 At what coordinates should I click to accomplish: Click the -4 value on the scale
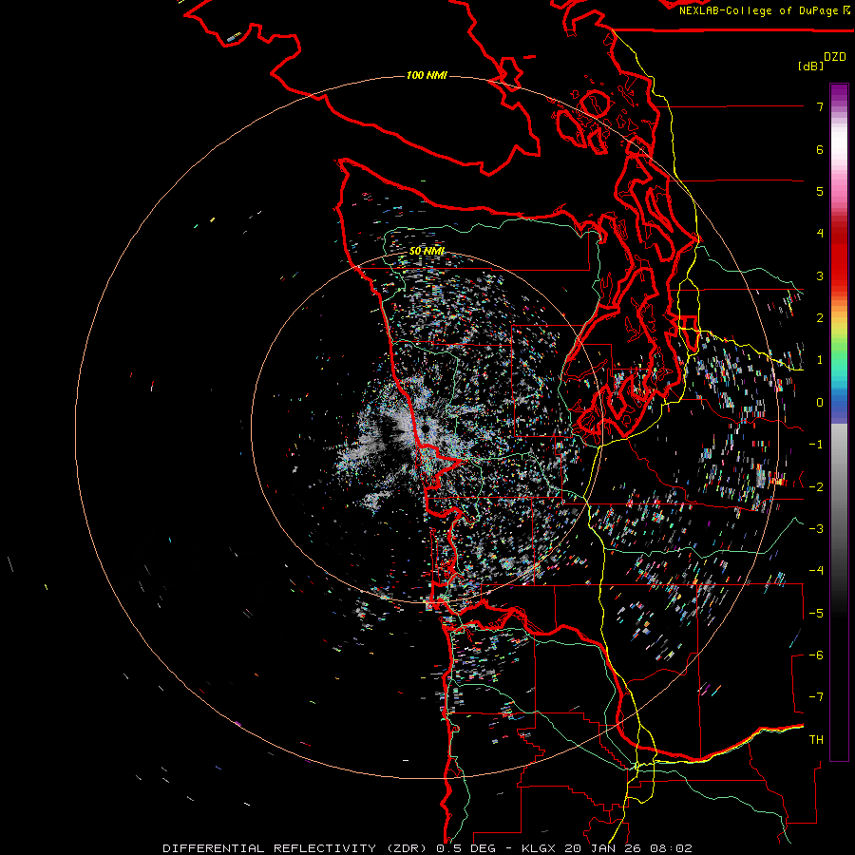coord(816,570)
